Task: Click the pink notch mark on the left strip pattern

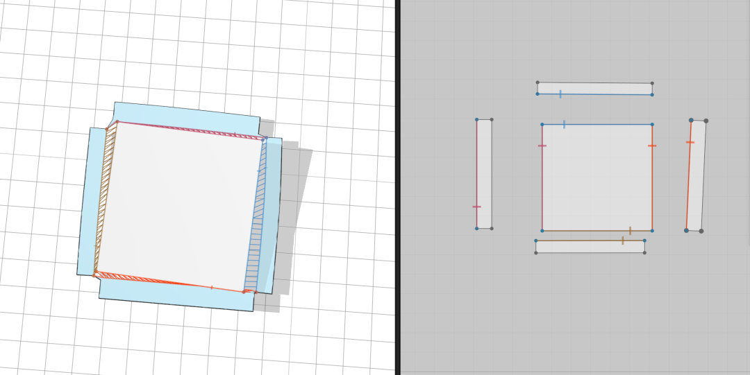Action: pyautogui.click(x=477, y=207)
